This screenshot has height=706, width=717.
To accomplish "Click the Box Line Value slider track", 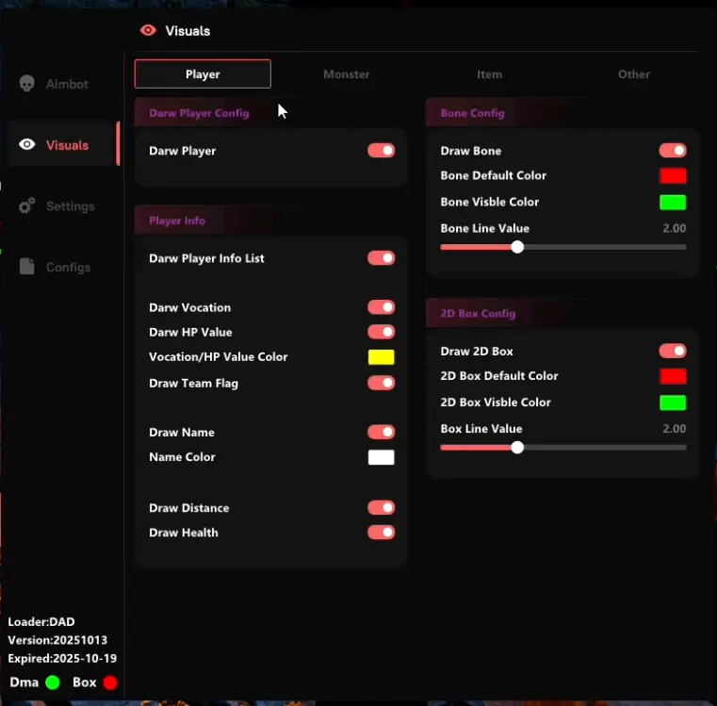I will (x=603, y=448).
